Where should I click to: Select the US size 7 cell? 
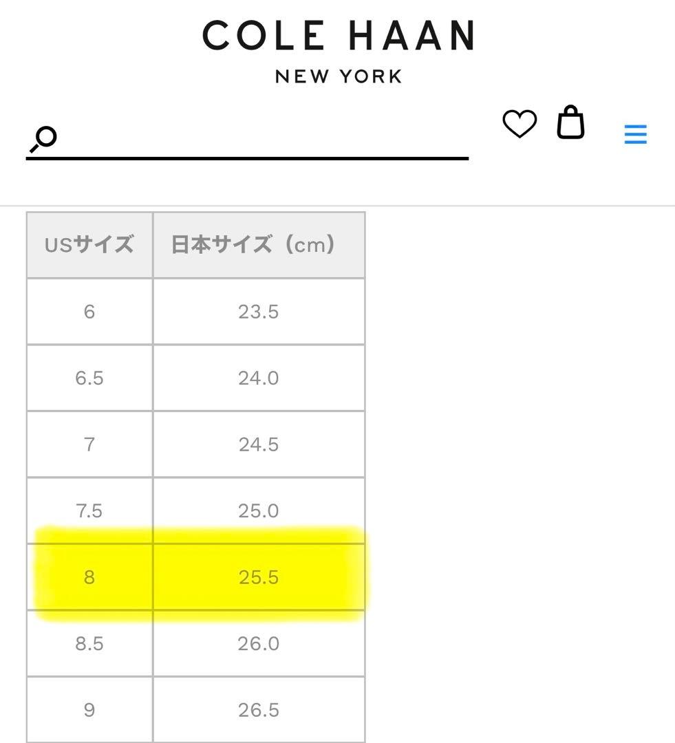(x=89, y=444)
